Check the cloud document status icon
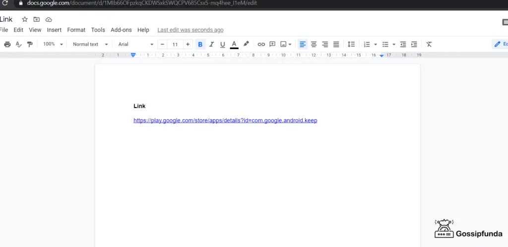Viewport: 508px width, 247px height. 49,19
